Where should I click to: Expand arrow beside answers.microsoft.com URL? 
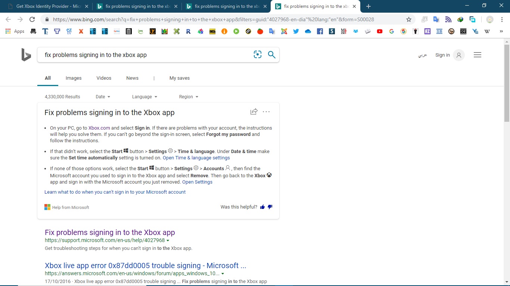223,274
